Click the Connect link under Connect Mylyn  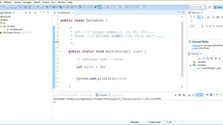[x=196, y=45]
